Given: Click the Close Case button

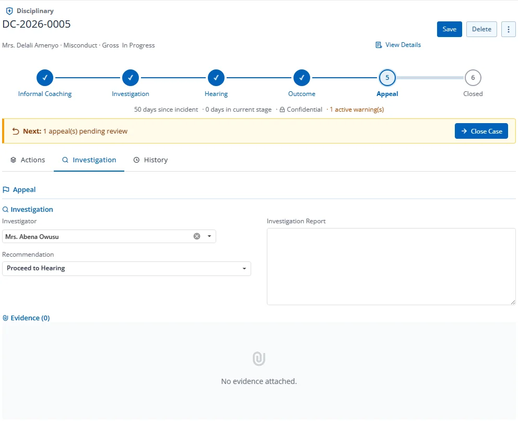Looking at the screenshot, I should (x=481, y=131).
